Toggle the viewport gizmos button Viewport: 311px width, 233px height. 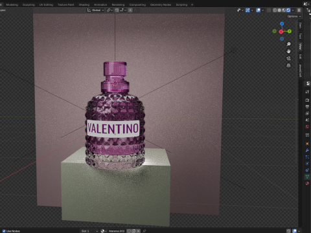click(x=248, y=10)
